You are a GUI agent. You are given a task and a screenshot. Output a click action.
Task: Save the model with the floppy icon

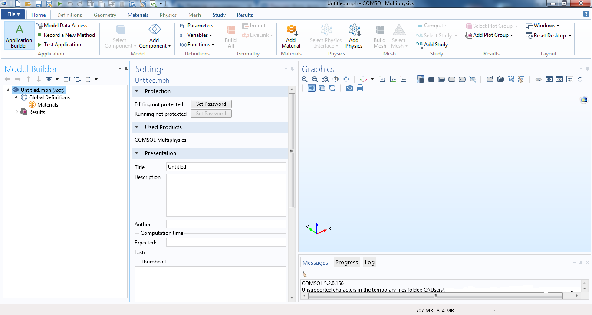tap(39, 4)
